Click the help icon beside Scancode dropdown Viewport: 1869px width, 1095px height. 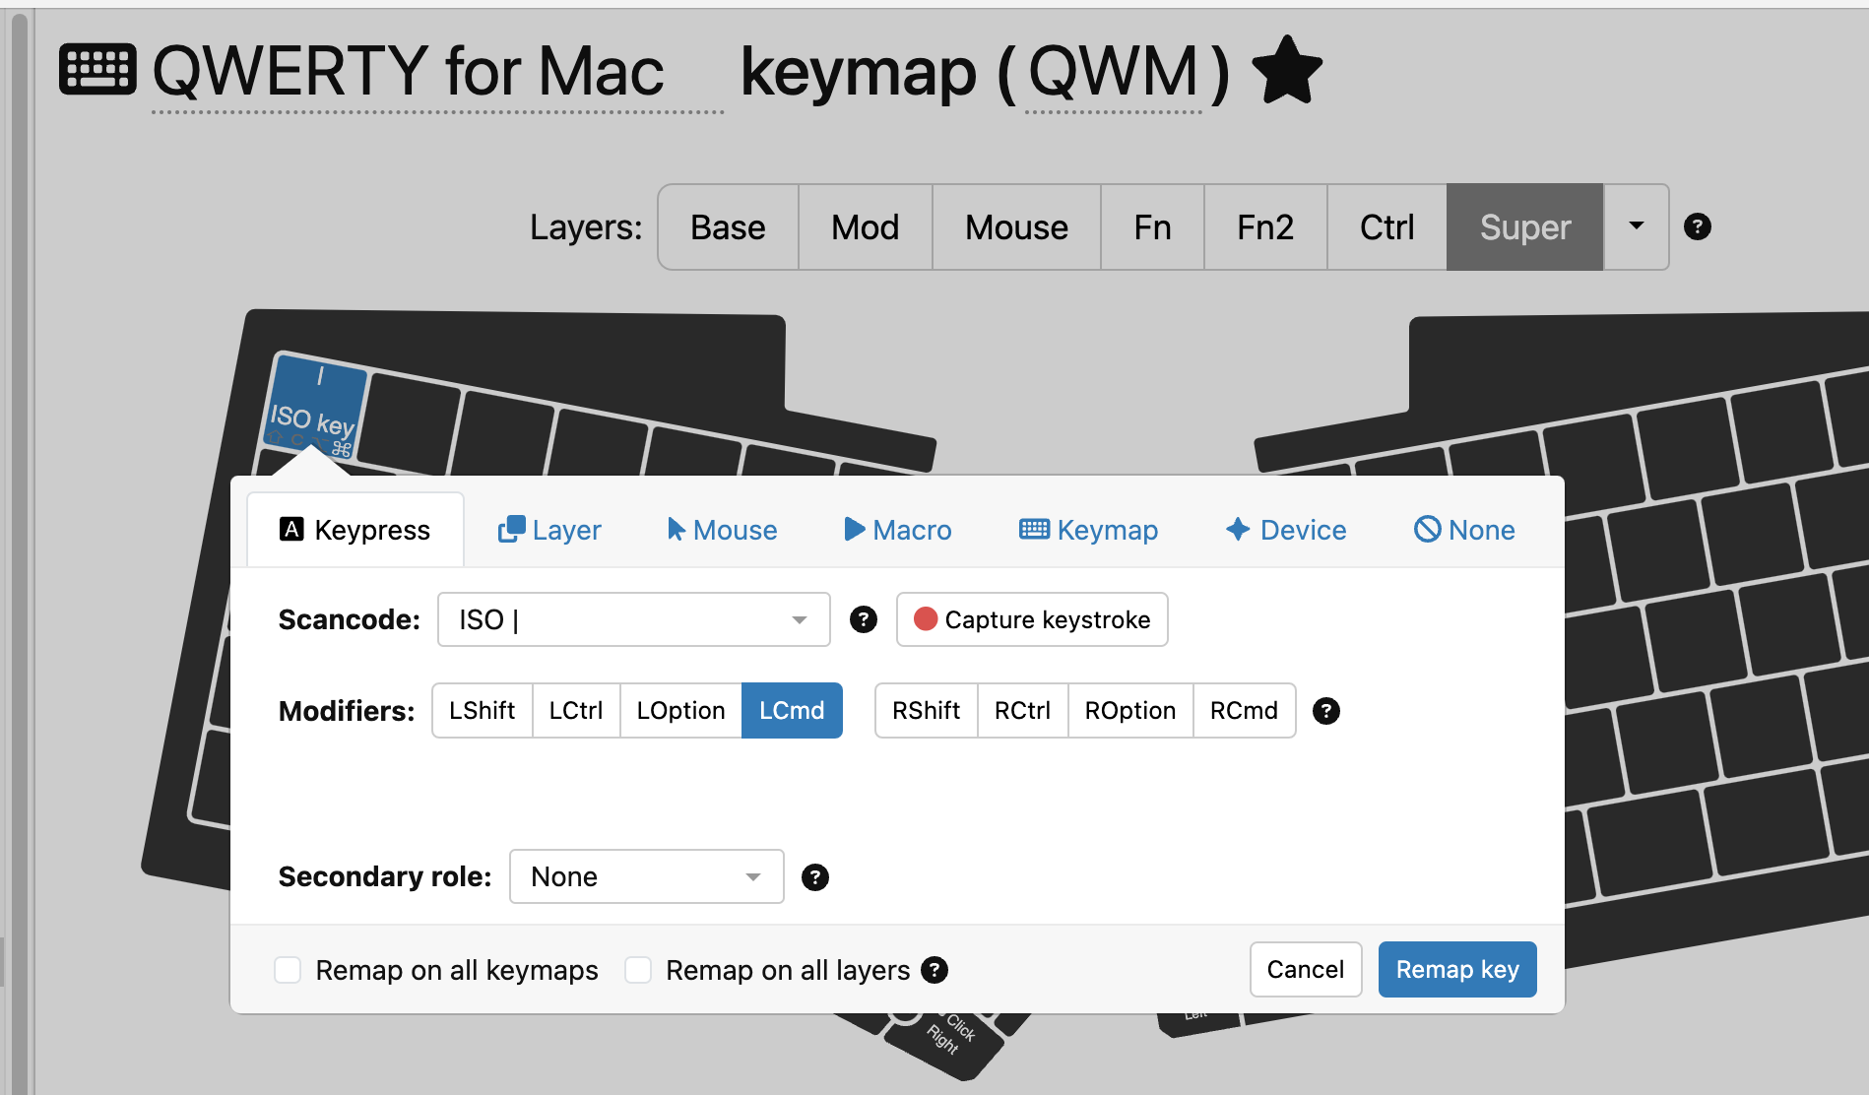tap(863, 619)
